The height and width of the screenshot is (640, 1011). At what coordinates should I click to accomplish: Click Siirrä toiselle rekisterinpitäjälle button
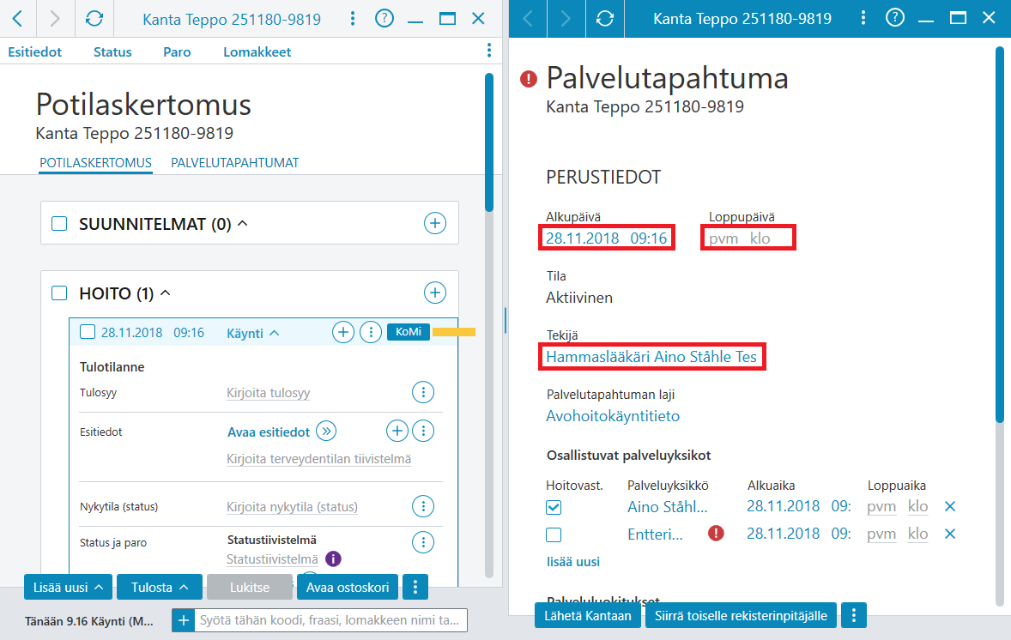click(x=741, y=615)
